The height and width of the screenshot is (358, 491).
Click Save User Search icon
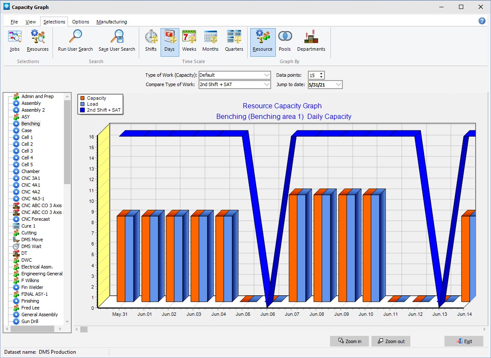click(x=117, y=41)
